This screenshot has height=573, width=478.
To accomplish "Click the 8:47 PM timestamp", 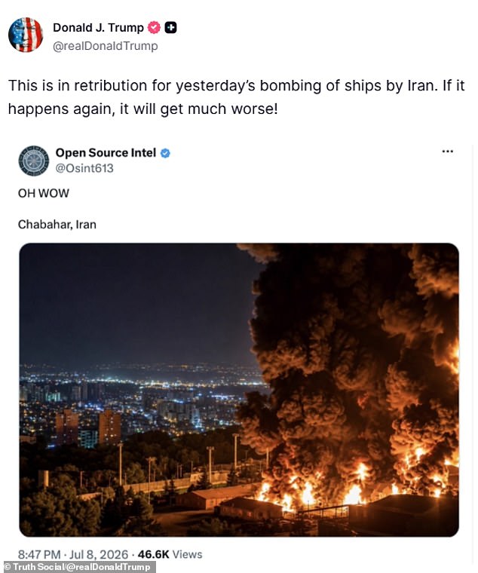I will [x=39, y=554].
